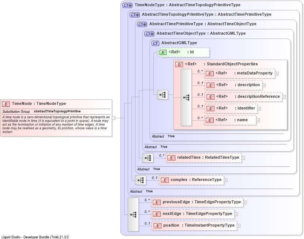
Task: Click the E icon beside nextEdge
Action: 157,214
